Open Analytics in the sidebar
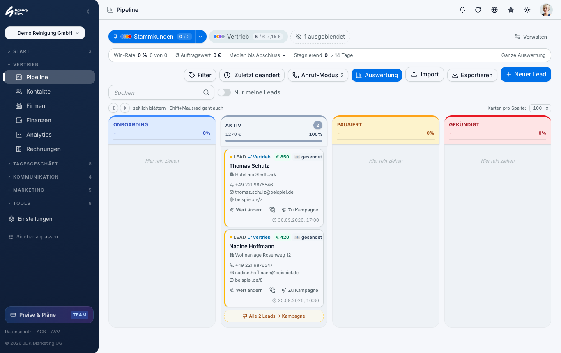The width and height of the screenshot is (561, 353). coord(49,135)
